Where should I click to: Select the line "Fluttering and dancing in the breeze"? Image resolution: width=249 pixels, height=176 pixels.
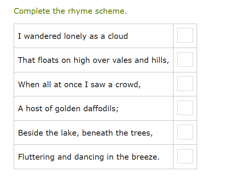pyautogui.click(x=89, y=157)
